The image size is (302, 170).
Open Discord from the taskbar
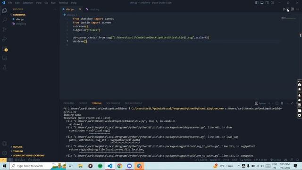(x=129, y=166)
